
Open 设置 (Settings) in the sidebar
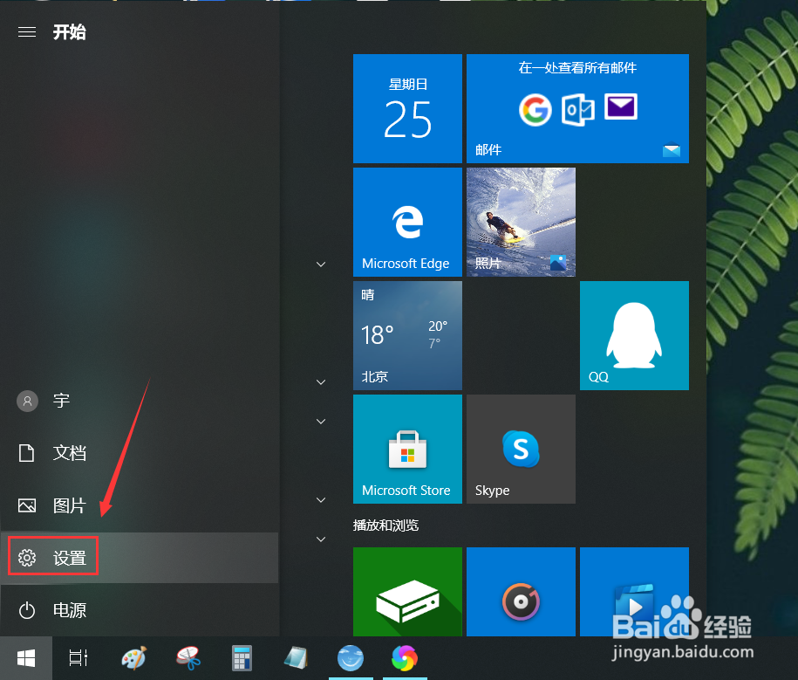pos(52,556)
